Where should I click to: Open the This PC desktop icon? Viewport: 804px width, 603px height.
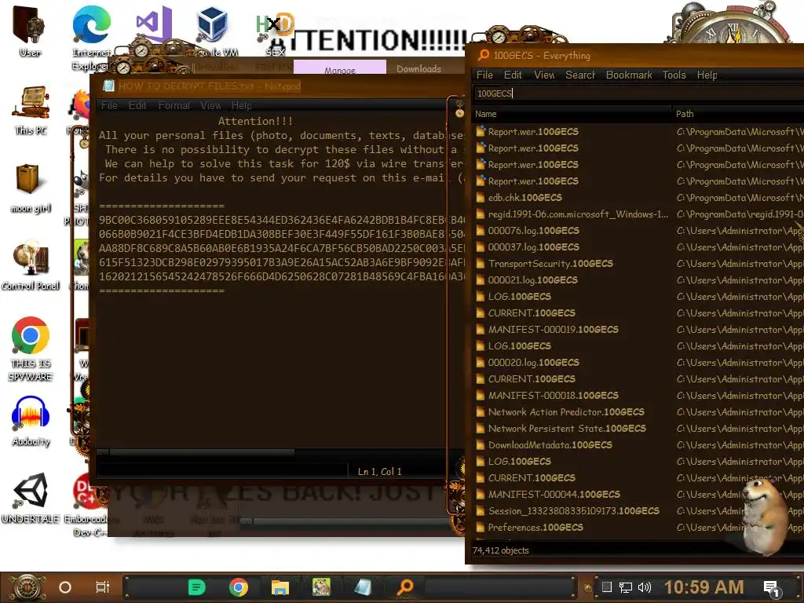[x=31, y=110]
